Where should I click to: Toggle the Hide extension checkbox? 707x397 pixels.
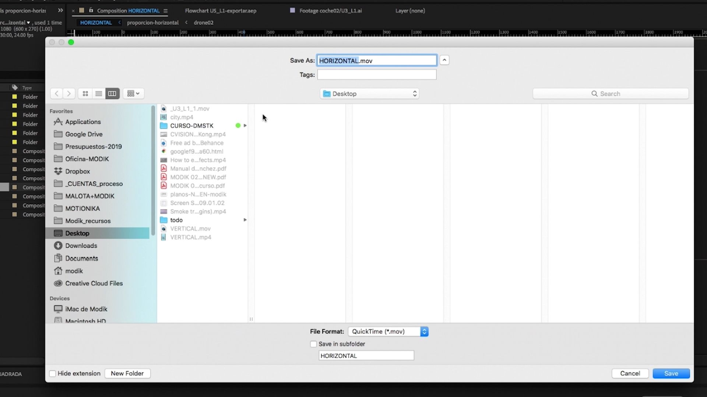53,373
